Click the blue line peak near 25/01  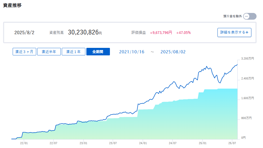pos(206,66)
